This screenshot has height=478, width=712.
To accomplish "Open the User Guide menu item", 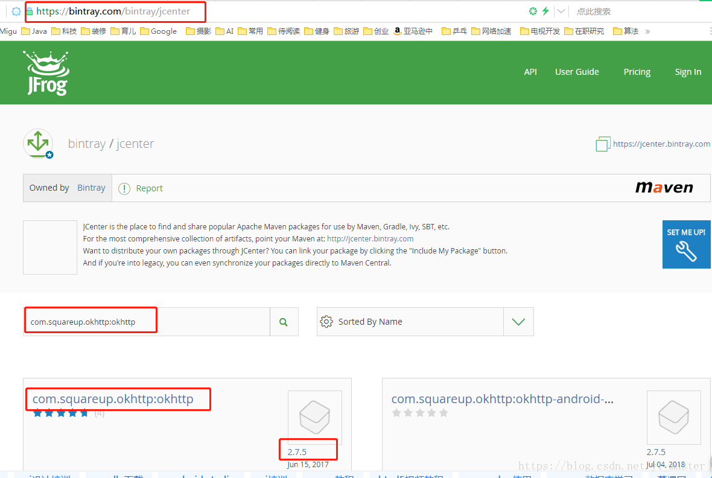I will tap(577, 72).
